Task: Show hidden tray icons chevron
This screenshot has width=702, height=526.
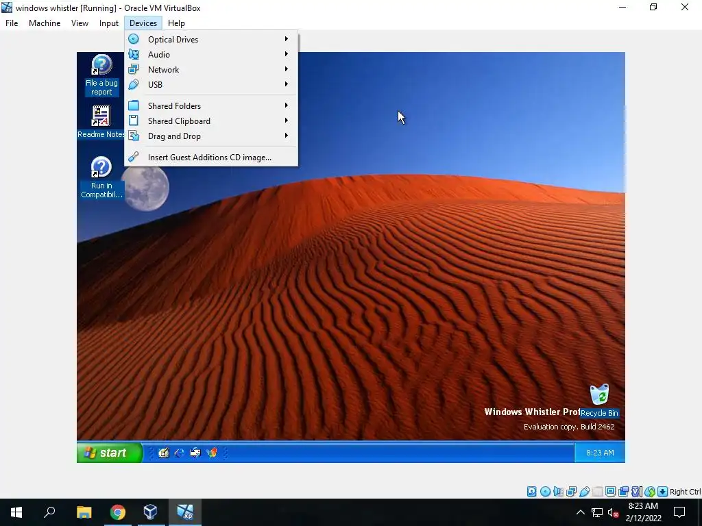Action: 580,512
